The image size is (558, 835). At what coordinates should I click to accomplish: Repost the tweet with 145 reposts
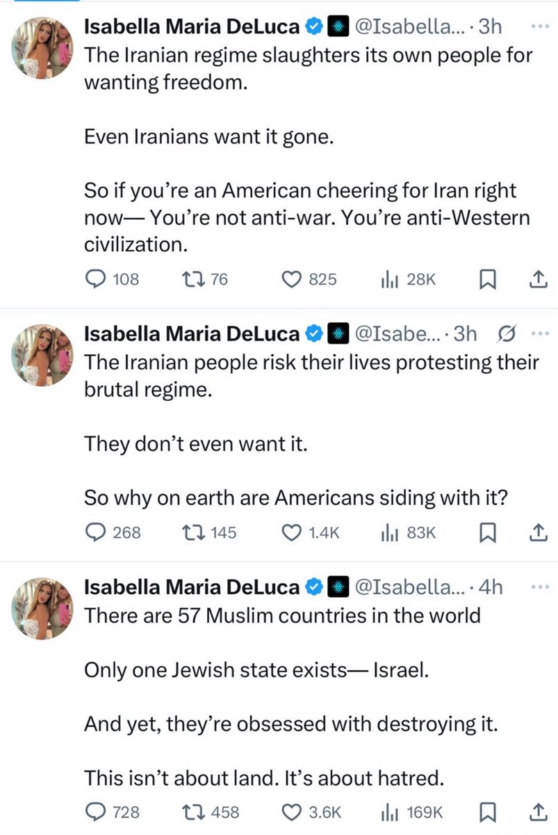(x=188, y=532)
